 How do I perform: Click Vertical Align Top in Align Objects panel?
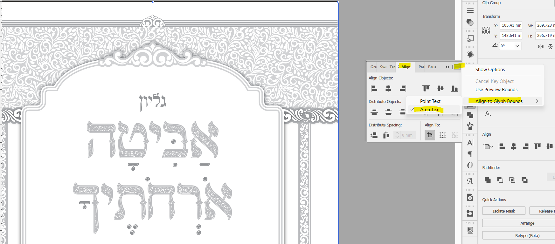click(426, 88)
